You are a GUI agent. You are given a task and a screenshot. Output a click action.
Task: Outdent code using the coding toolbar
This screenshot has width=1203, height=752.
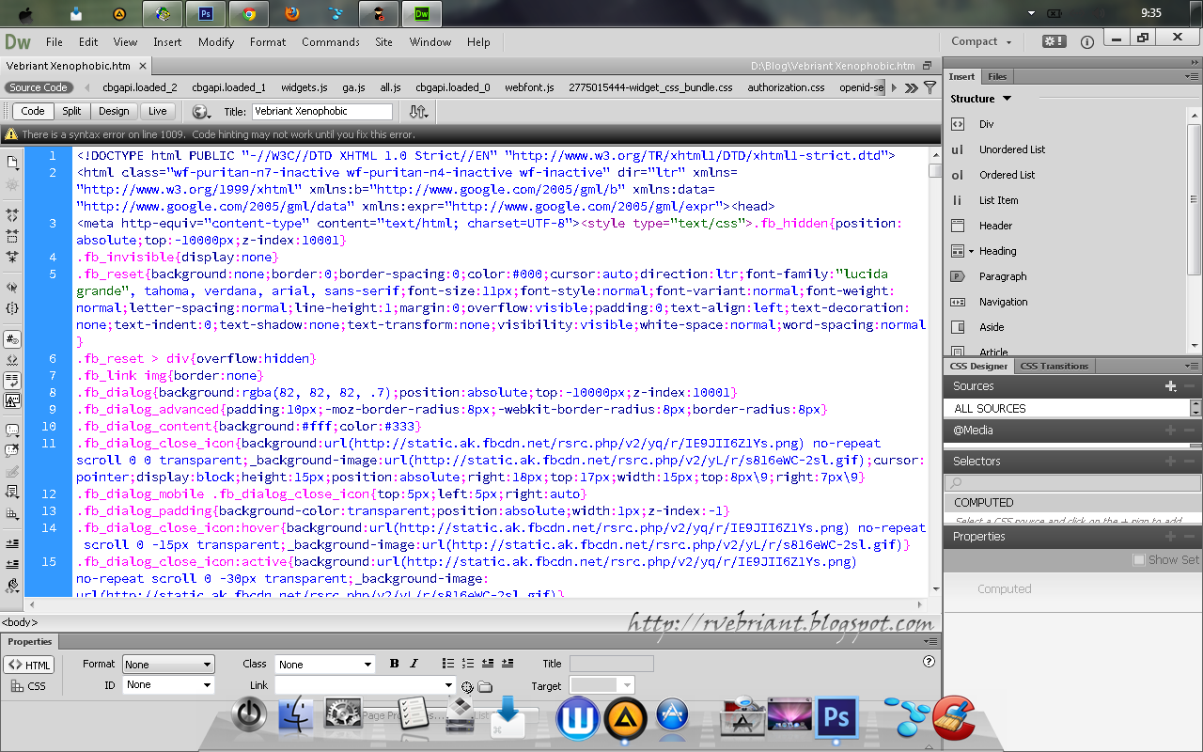(x=12, y=564)
